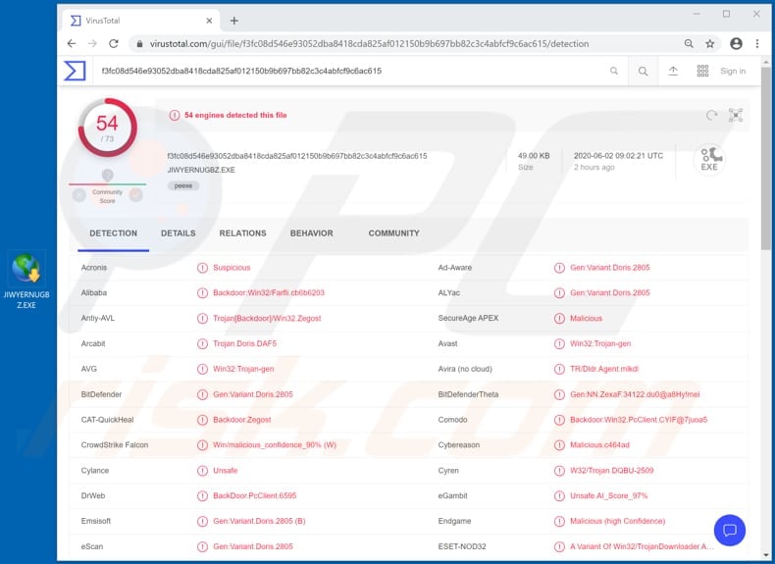The height and width of the screenshot is (564, 775).
Task: Click Endgame Malicious (high Confidence) result
Action: click(x=617, y=521)
